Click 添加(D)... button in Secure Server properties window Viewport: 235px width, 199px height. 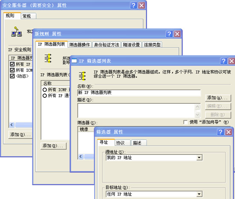(21, 135)
